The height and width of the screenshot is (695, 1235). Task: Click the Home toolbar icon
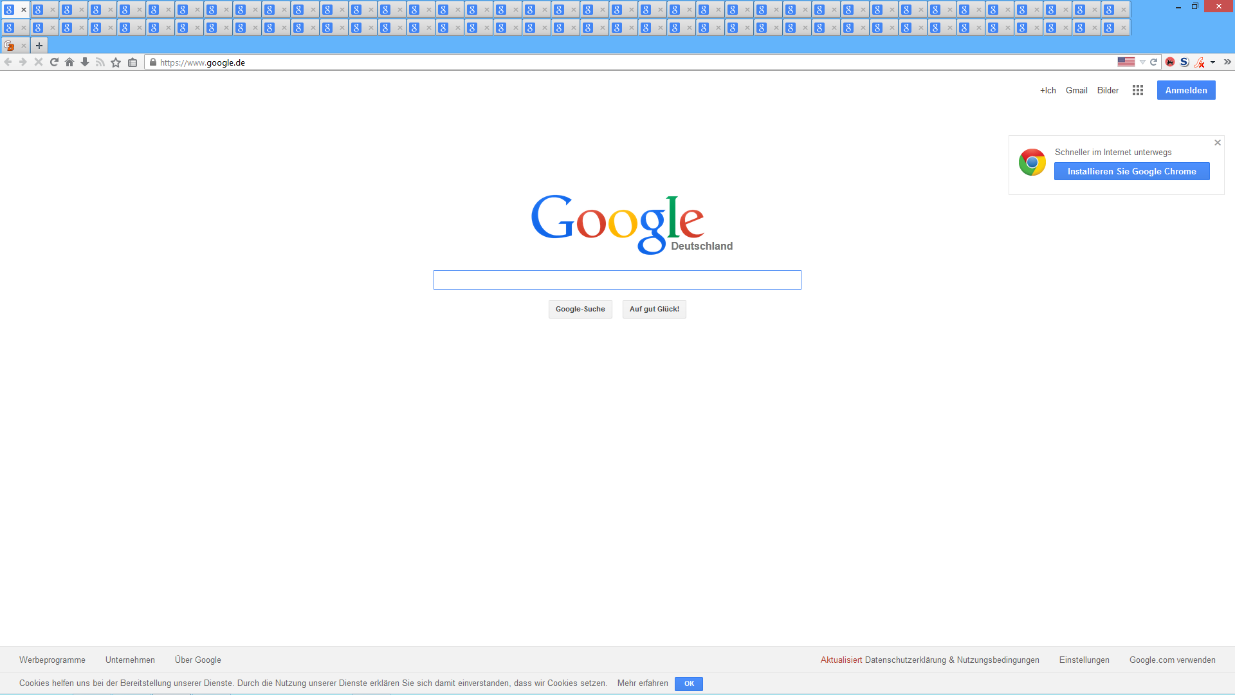[x=69, y=62]
